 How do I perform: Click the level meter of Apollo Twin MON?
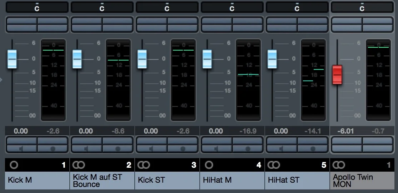378,80
